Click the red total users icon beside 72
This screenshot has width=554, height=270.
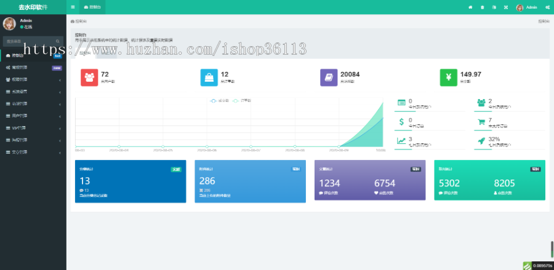[x=89, y=77]
